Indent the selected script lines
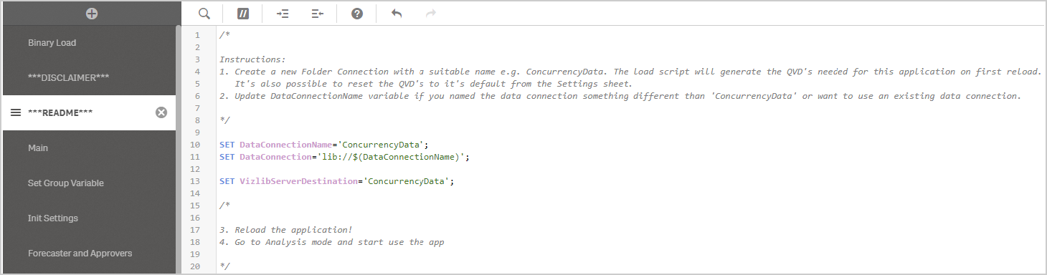Image resolution: width=1047 pixels, height=275 pixels. [x=282, y=13]
